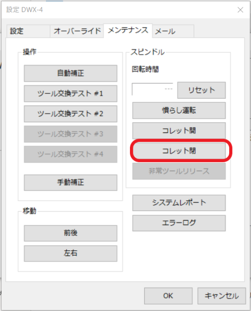The height and width of the screenshot is (311, 251).
Task: Open the オーバーライド tab
Action: (77, 31)
